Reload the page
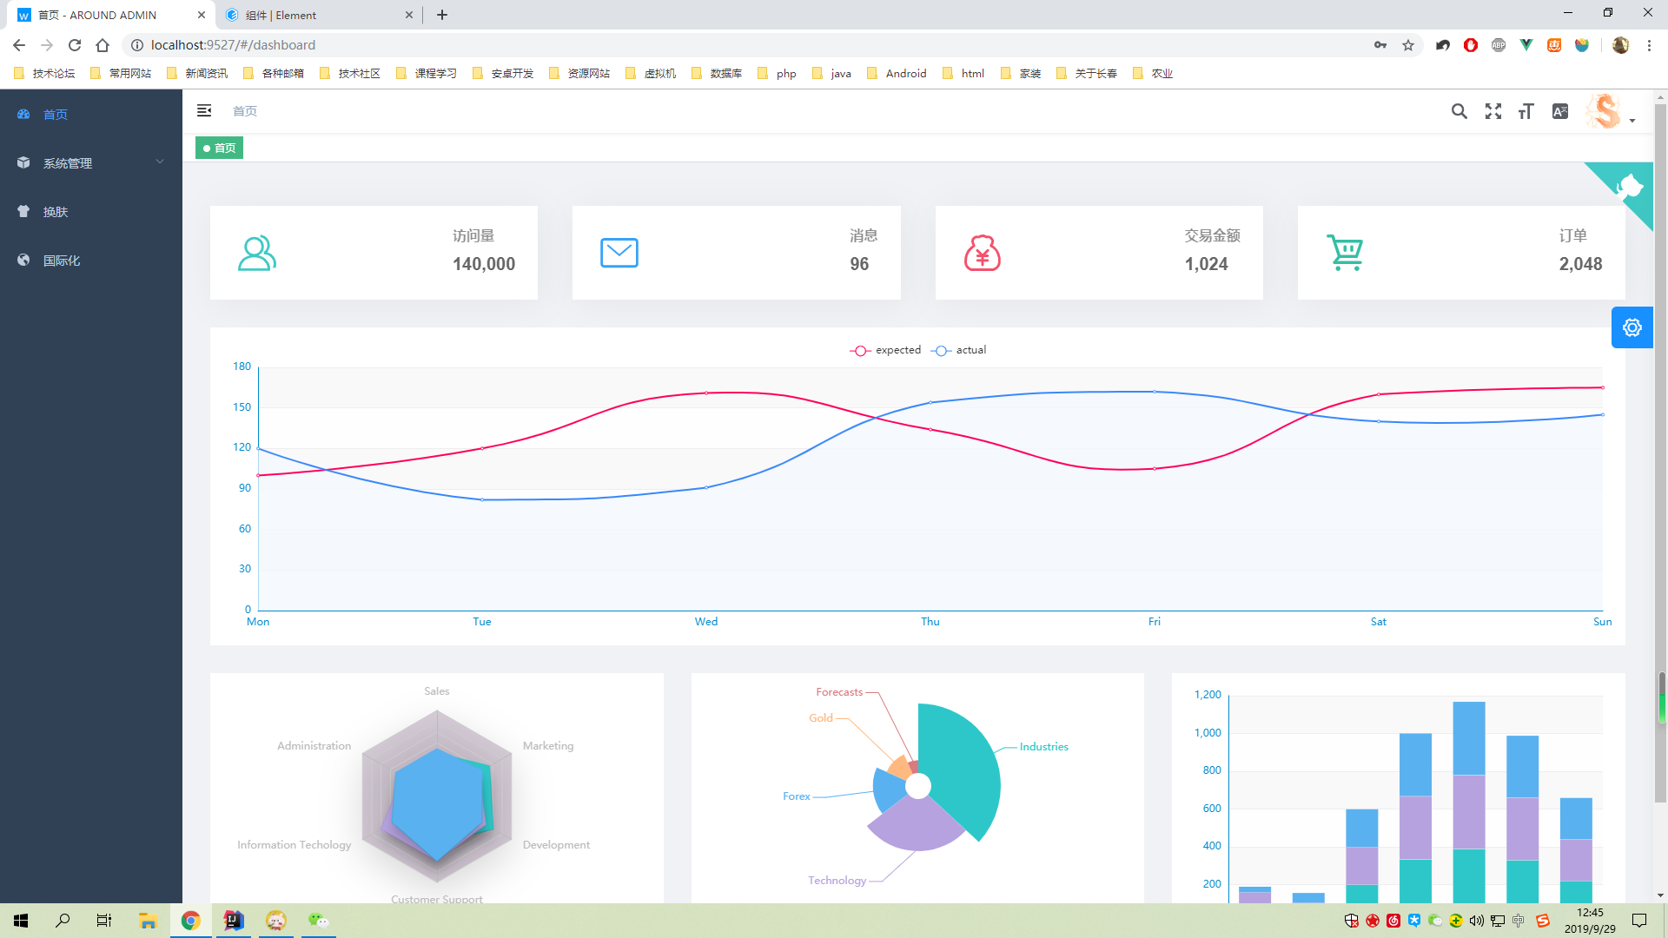The image size is (1668, 938). point(75,45)
